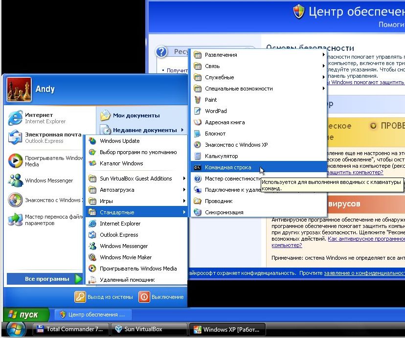Screen dimensions: 405x338
Task: Launch the Проигрыватель Windows Media icon in the left pane
Action: pos(15,160)
